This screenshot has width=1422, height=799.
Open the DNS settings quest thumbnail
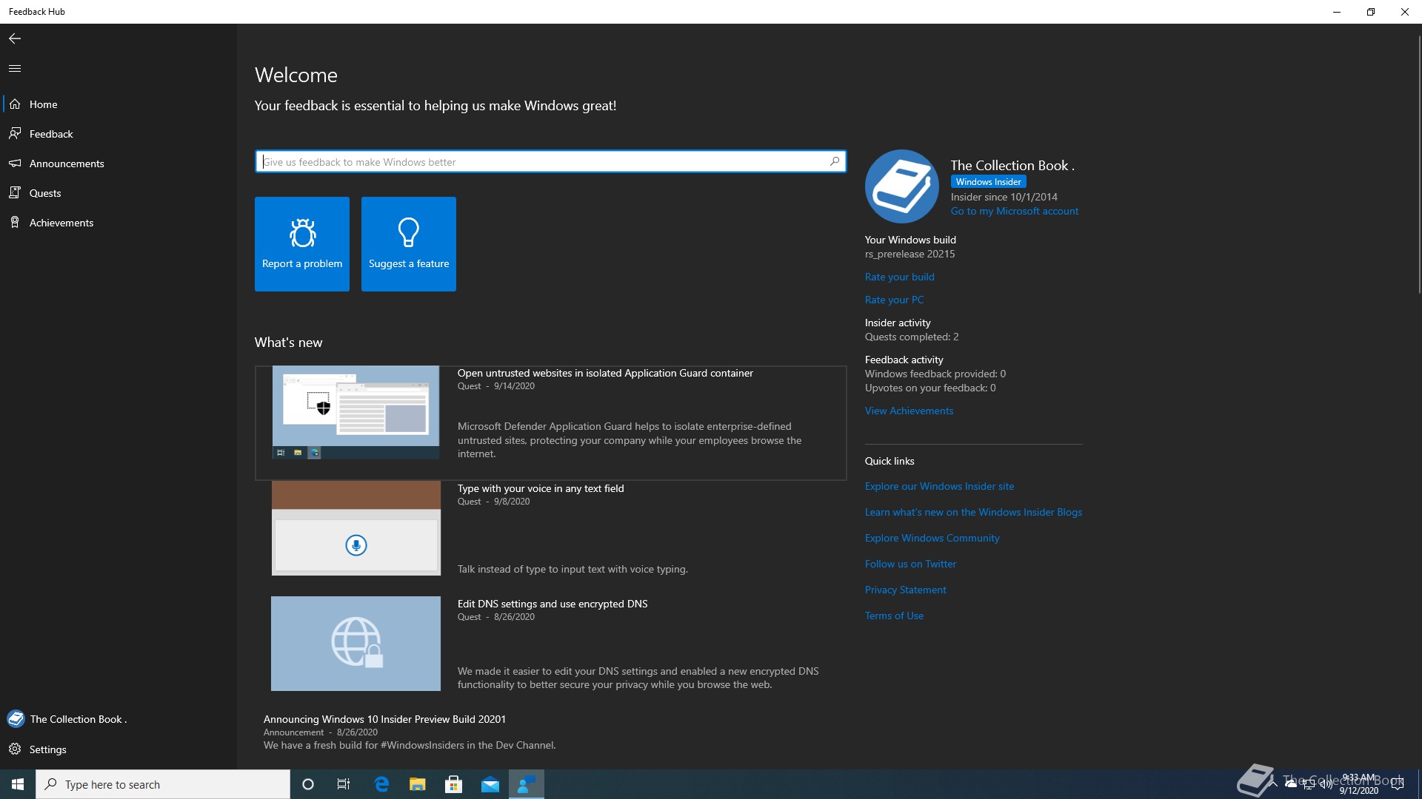[x=355, y=644]
